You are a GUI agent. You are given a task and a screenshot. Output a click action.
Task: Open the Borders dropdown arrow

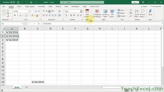(28, 15)
